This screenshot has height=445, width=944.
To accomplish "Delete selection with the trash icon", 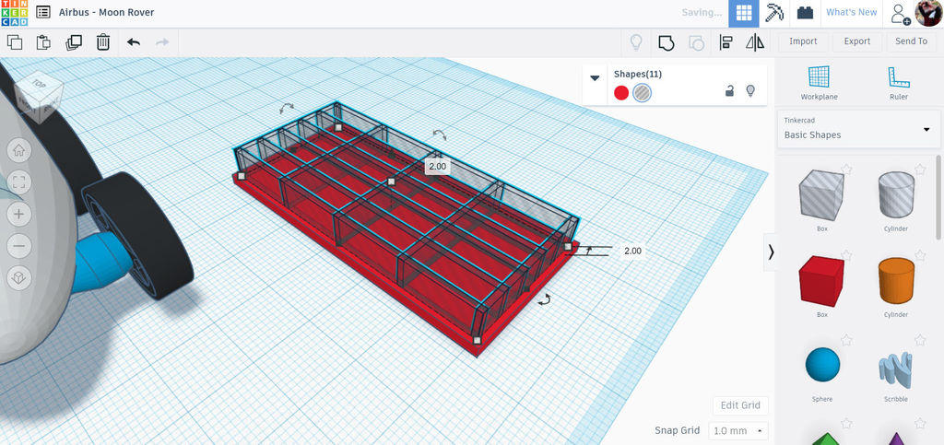I will (103, 42).
